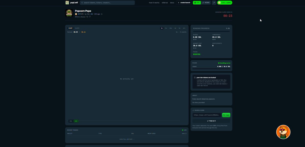The image size is (305, 147).
Task: Toggle chart units to SOL
Action: click(71, 121)
